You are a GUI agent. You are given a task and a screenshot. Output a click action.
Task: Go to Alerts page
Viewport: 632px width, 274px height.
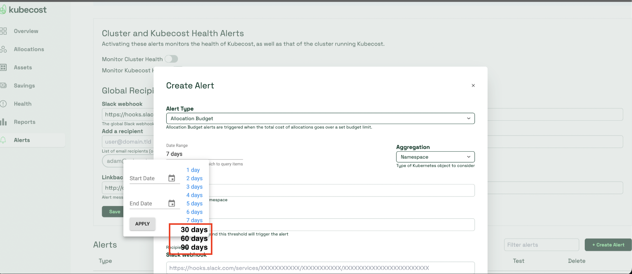[x=22, y=140]
